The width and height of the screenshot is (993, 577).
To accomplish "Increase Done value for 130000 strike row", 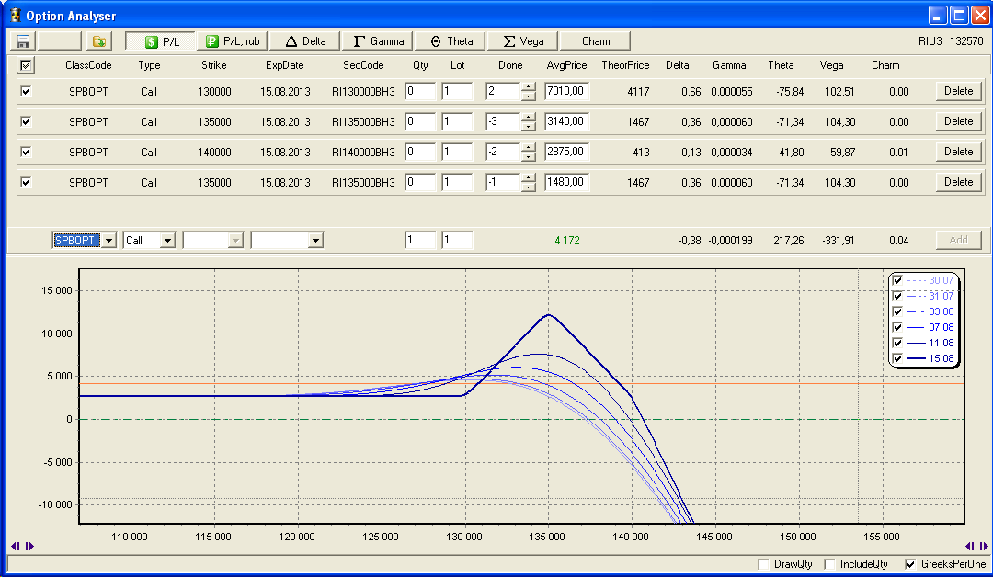I will [528, 87].
